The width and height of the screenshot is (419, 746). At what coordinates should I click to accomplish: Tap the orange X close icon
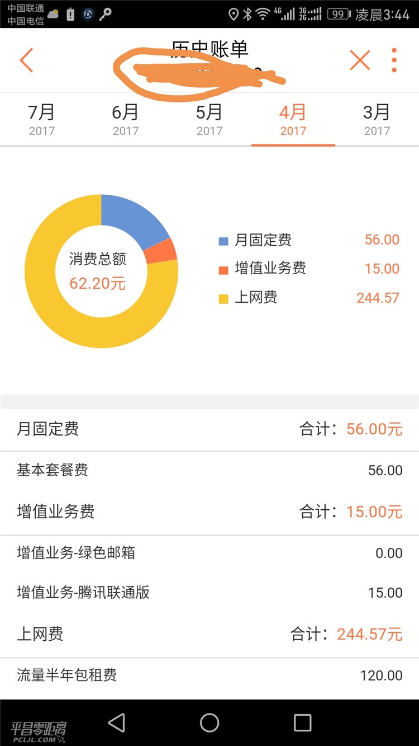pos(360,60)
